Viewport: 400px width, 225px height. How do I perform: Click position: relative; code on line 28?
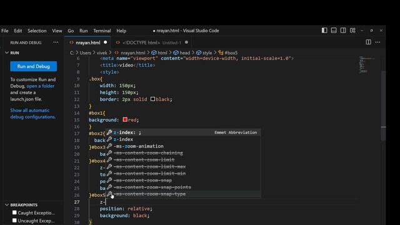pyautogui.click(x=126, y=209)
